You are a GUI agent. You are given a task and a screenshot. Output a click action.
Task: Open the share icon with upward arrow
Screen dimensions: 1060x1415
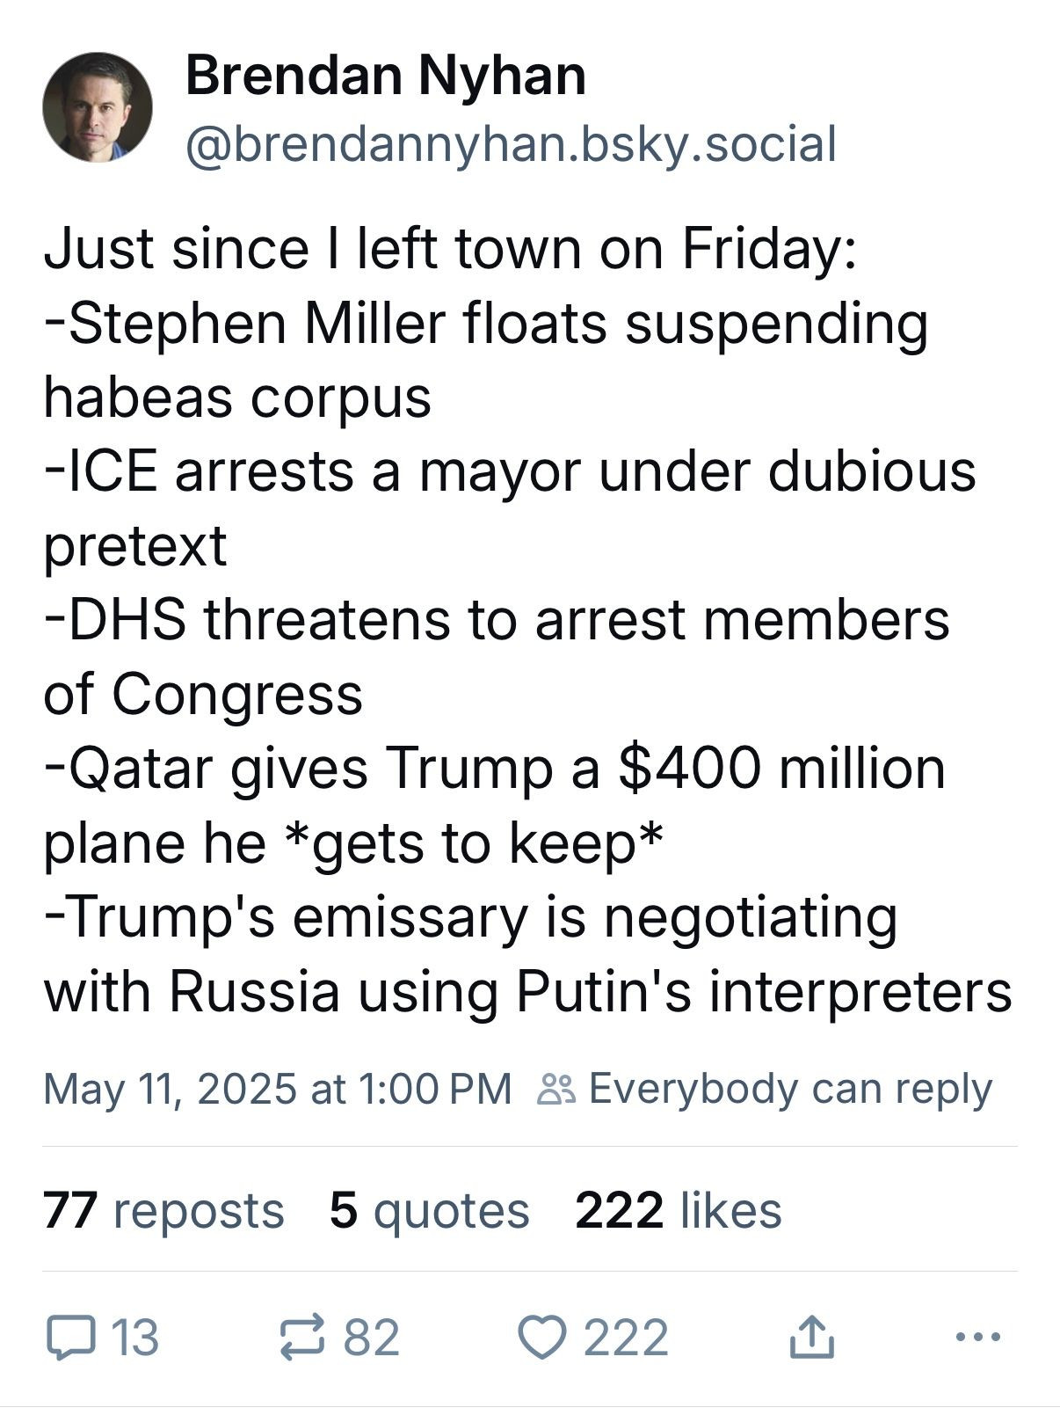pos(810,1336)
